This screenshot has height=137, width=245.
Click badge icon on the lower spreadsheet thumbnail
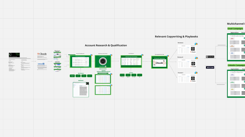[111, 85]
